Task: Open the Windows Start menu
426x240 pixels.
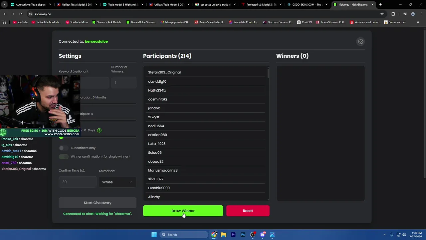Action: (x=154, y=235)
